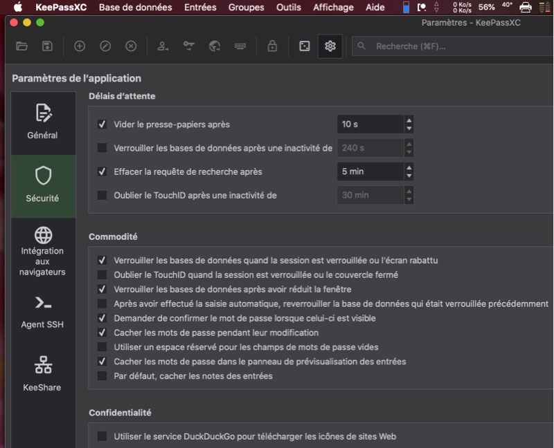Screen dimensions: 554x448
Task: Uncheck "Vider le presse-papiers après"
Action: tap(102, 124)
